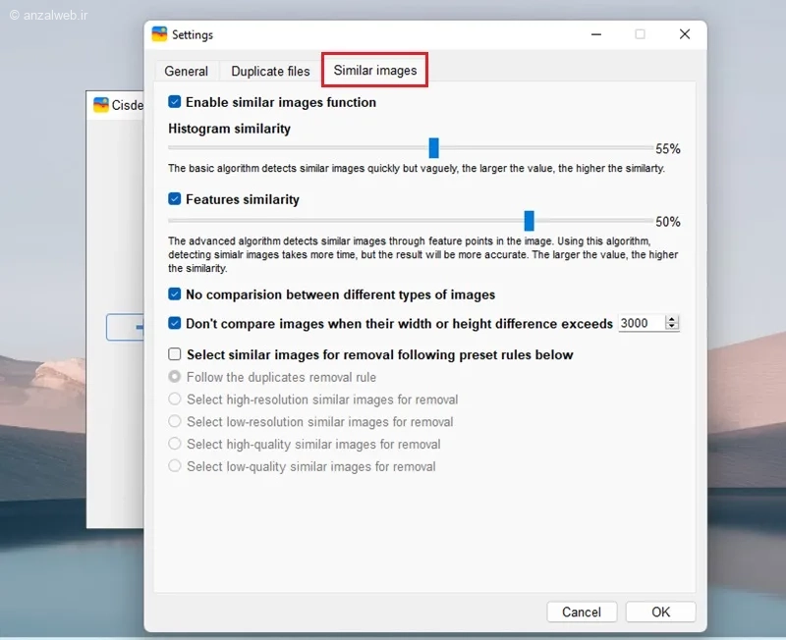This screenshot has width=786, height=640.
Task: Toggle the Features similarity checkbox
Action: [175, 199]
